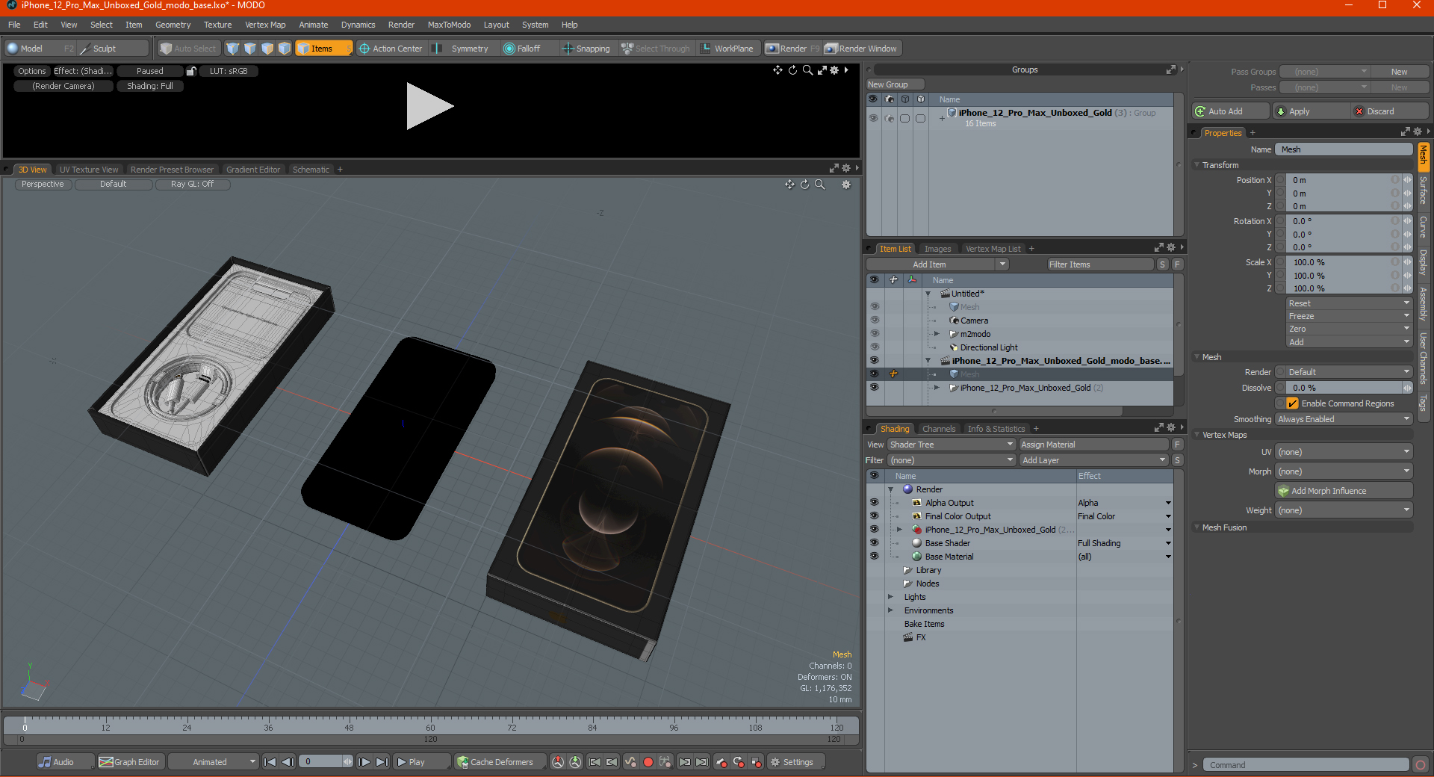Select Polygons selection mode cube icon
The height and width of the screenshot is (777, 1434).
coord(267,49)
